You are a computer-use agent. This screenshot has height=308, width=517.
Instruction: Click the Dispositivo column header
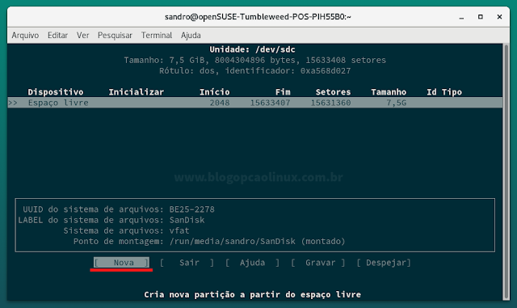(56, 92)
